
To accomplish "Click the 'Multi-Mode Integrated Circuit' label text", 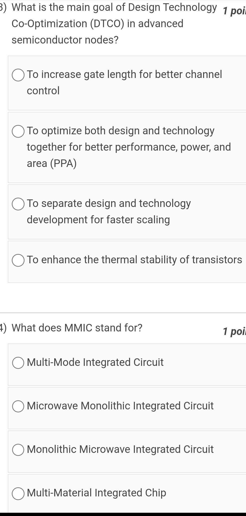I will [95, 362].
